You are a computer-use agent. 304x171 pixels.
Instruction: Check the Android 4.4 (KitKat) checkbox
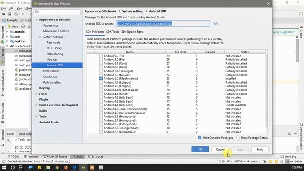coord(101,94)
